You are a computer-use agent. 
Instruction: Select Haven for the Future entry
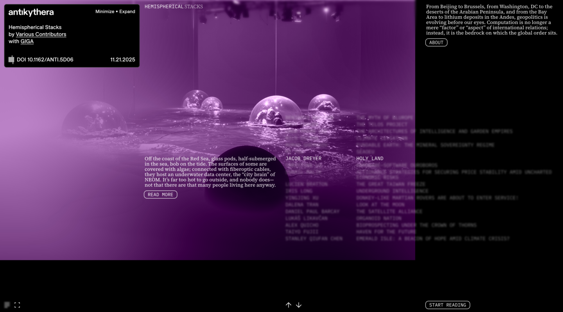(386, 232)
